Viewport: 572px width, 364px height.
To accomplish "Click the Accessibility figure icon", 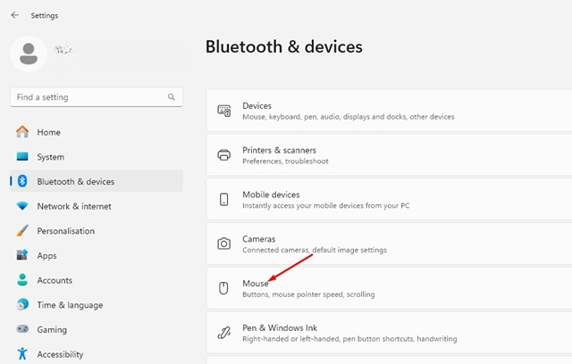I will (22, 353).
